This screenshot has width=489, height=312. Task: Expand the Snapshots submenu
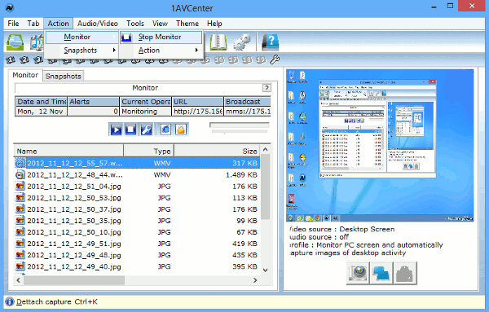[81, 51]
